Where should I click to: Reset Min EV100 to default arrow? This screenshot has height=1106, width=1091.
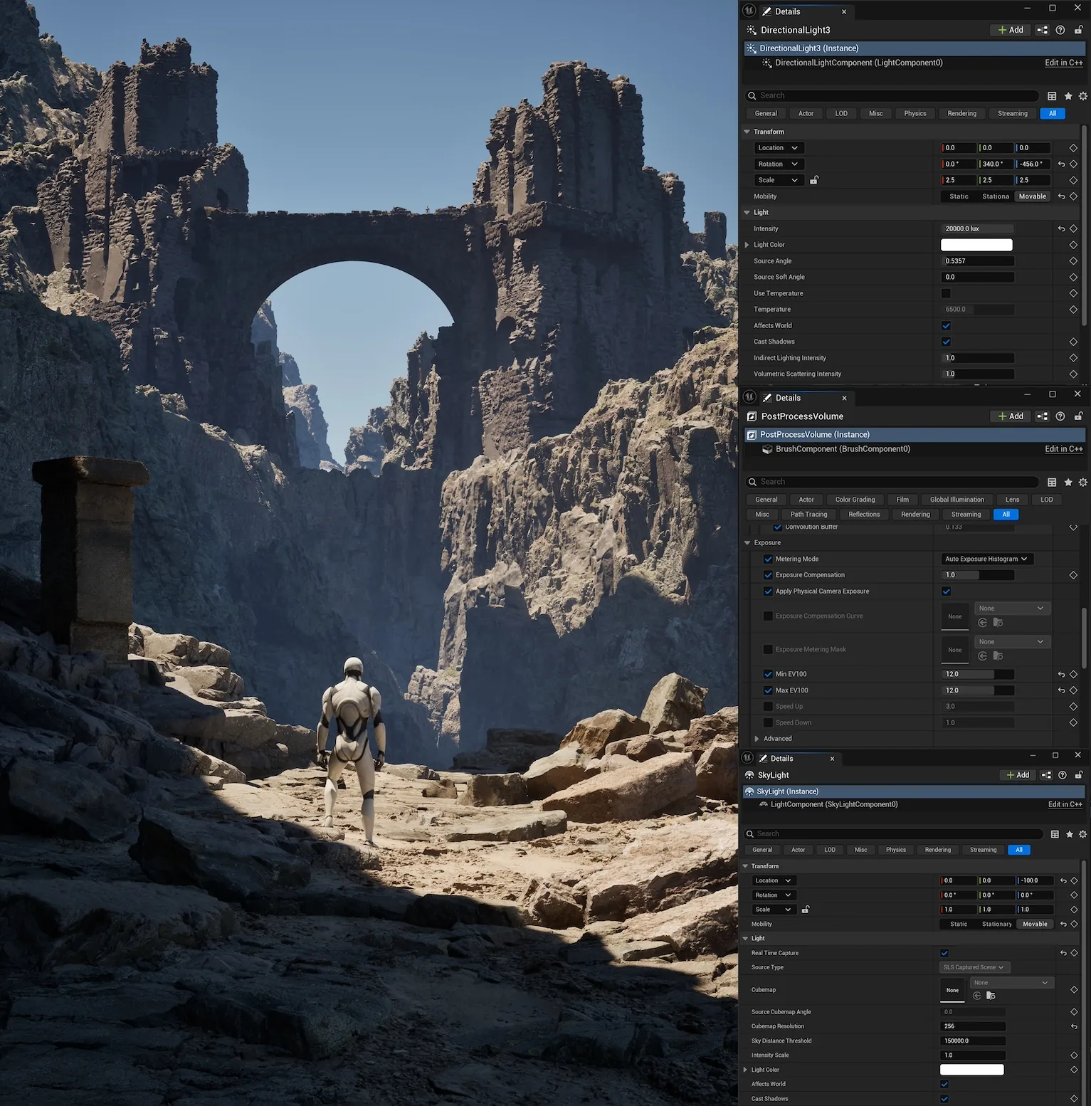click(1061, 674)
